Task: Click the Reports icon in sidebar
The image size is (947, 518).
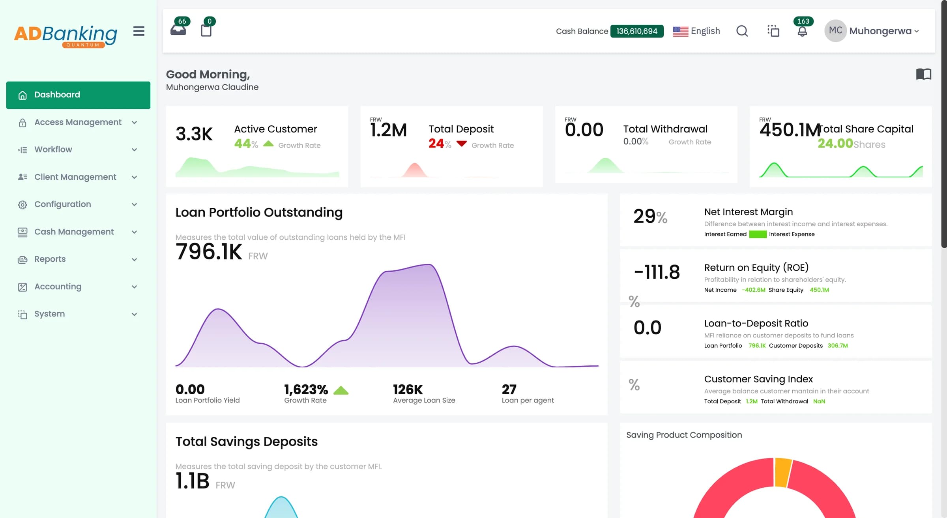Action: (22, 259)
